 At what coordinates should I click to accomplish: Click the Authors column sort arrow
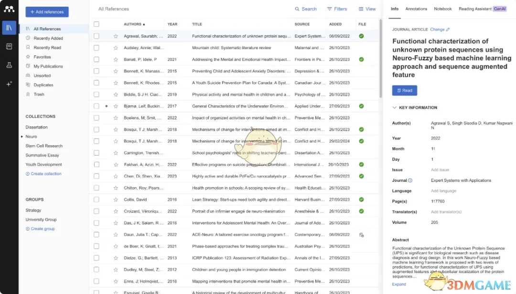click(x=144, y=24)
